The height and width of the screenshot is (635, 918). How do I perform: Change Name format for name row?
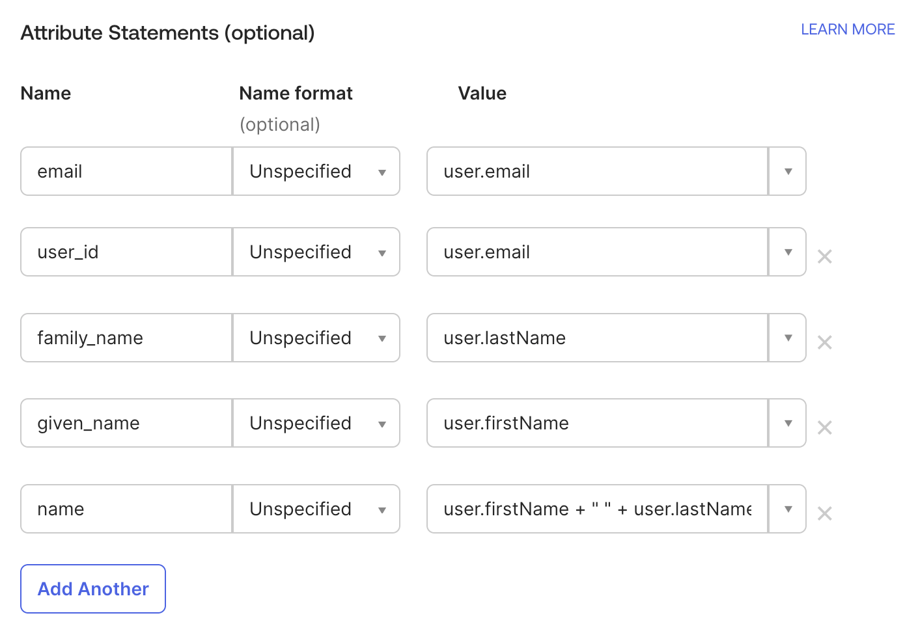316,509
